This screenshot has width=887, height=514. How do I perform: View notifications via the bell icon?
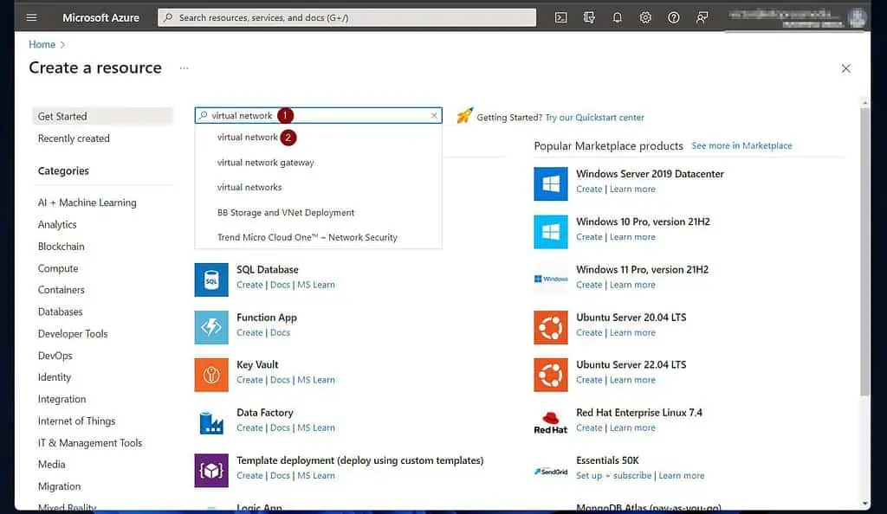point(617,16)
